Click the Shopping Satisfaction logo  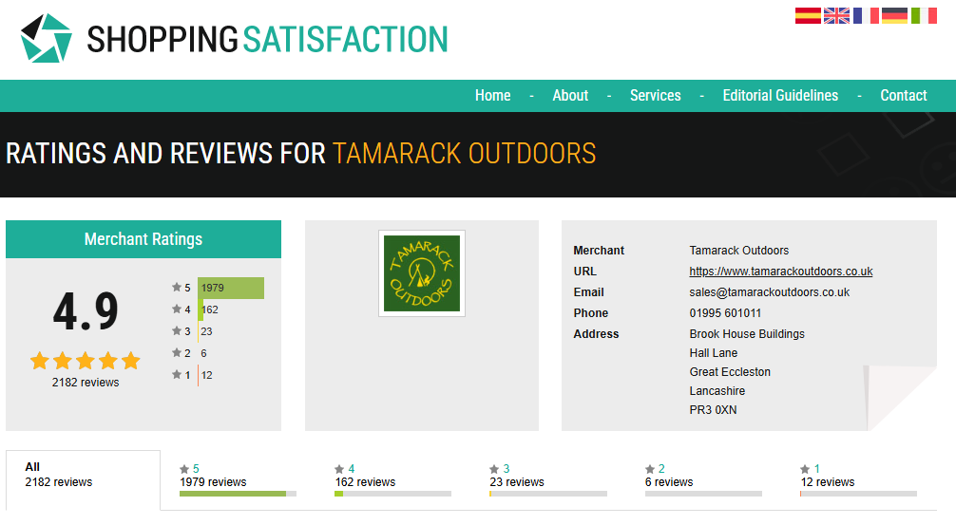pyautogui.click(x=234, y=39)
